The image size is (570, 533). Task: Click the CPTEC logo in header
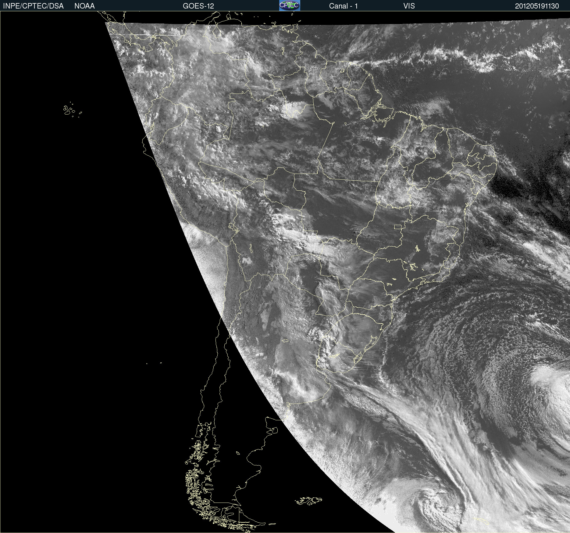pyautogui.click(x=290, y=5)
